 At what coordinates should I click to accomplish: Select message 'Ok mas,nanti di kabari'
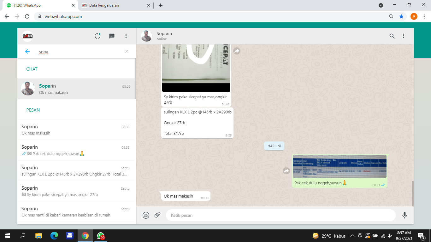click(76, 212)
